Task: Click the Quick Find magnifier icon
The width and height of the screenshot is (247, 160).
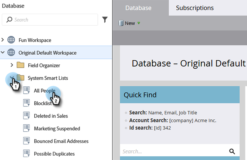Action: [232, 151]
